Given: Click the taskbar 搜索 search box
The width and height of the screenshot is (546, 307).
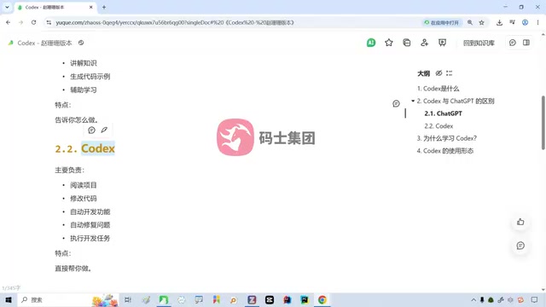Looking at the screenshot, I should click(x=68, y=299).
